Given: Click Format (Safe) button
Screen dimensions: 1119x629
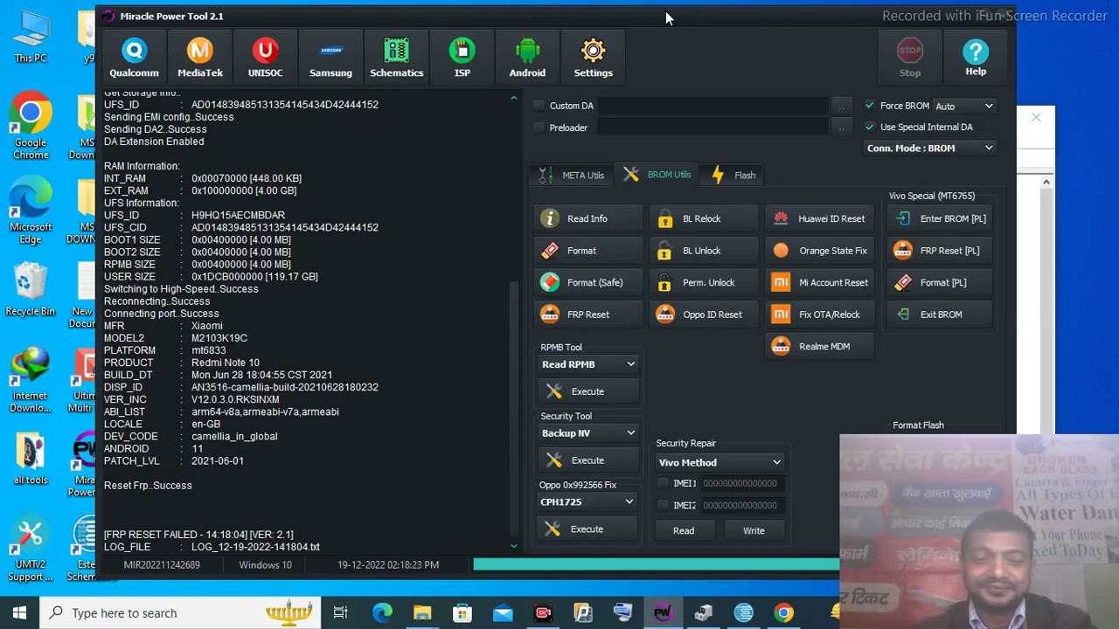Looking at the screenshot, I should [x=587, y=282].
